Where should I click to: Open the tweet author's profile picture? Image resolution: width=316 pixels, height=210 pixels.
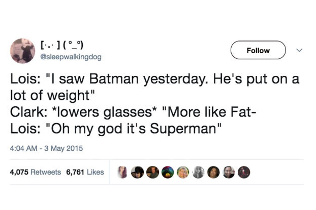22,51
